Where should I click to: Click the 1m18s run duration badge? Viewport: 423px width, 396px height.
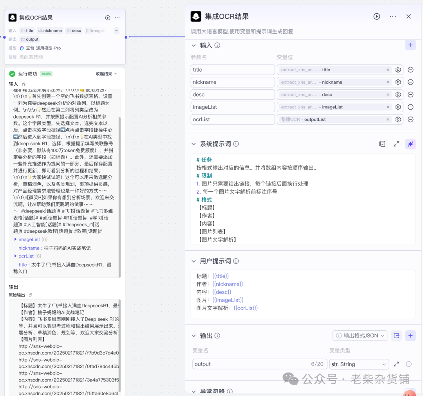coord(46,74)
